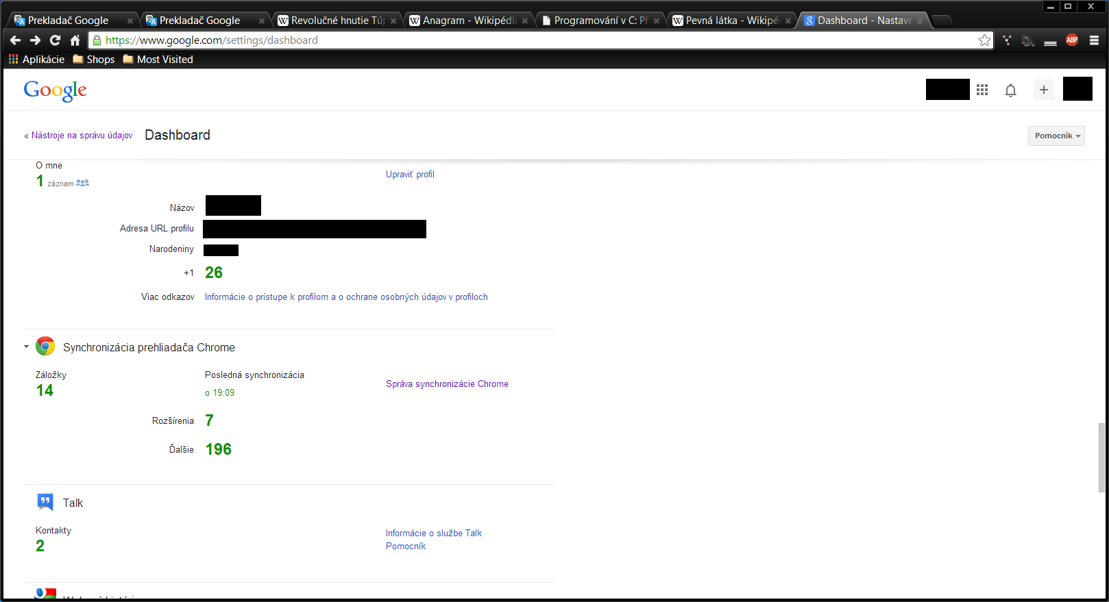Screen dimensions: 1109x602
Task: Click the blue Talk speech bubble icon
Action: tap(45, 502)
